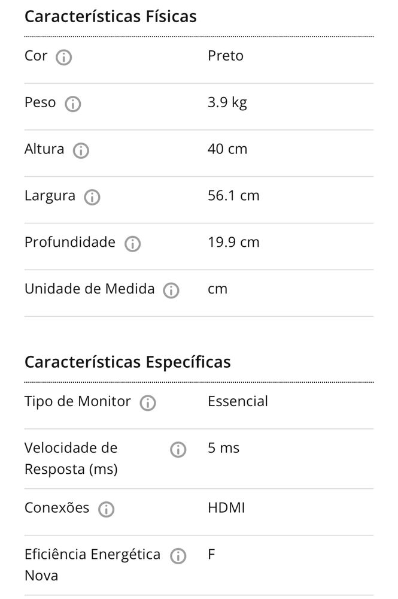Viewport: 398px width, 599px height.
Task: Select the 19.9 cm depth value
Action: point(233,242)
